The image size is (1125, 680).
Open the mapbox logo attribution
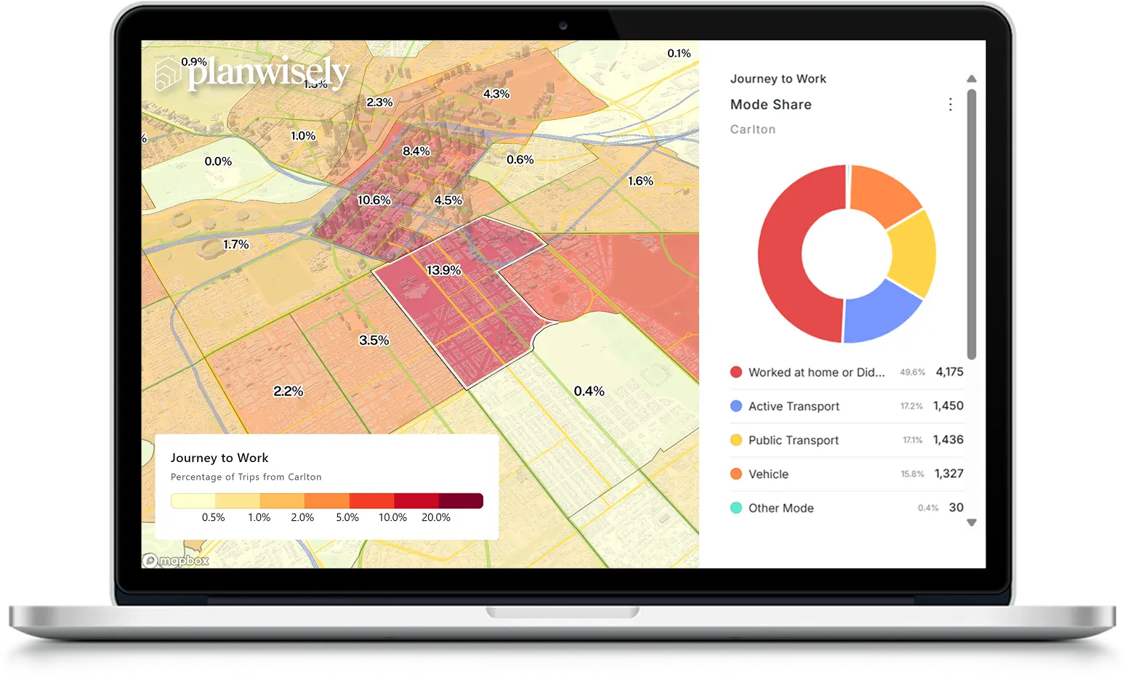(176, 560)
